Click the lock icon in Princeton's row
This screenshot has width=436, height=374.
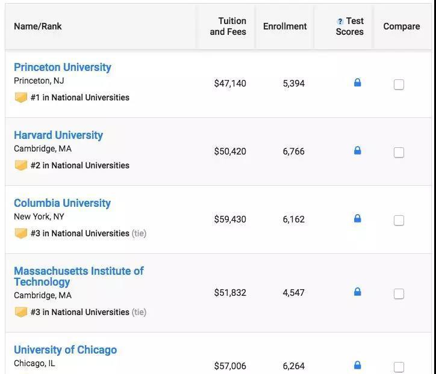point(357,83)
